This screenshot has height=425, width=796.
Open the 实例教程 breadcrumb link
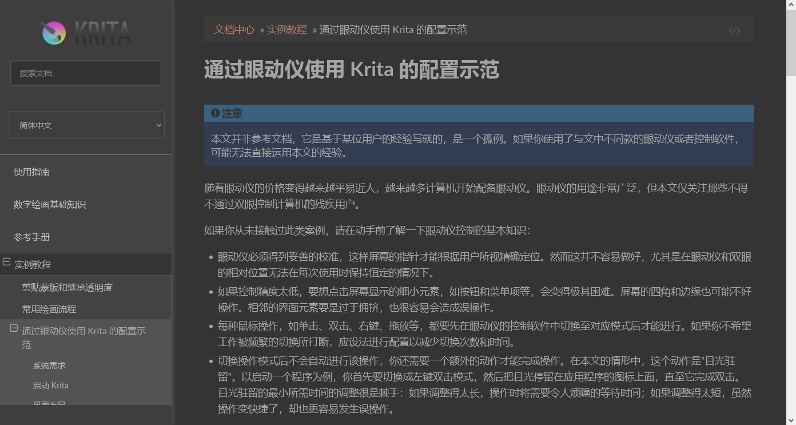click(x=288, y=29)
